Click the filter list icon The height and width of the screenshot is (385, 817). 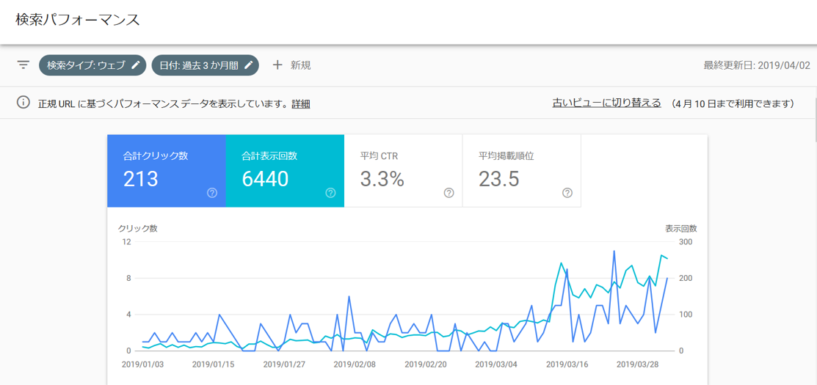[23, 65]
